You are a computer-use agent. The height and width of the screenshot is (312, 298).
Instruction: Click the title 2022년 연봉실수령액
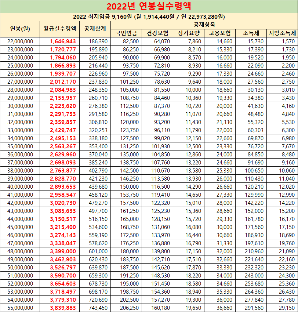pyautogui.click(x=149, y=6)
